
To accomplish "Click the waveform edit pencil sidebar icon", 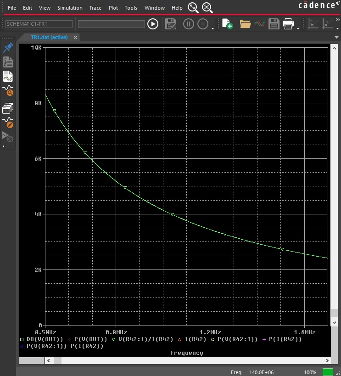I will [8, 123].
